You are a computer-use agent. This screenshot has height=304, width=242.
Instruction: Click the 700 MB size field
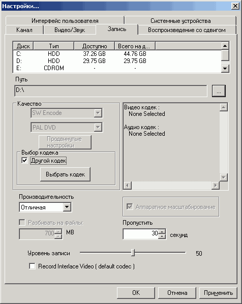pyautogui.click(x=37, y=234)
